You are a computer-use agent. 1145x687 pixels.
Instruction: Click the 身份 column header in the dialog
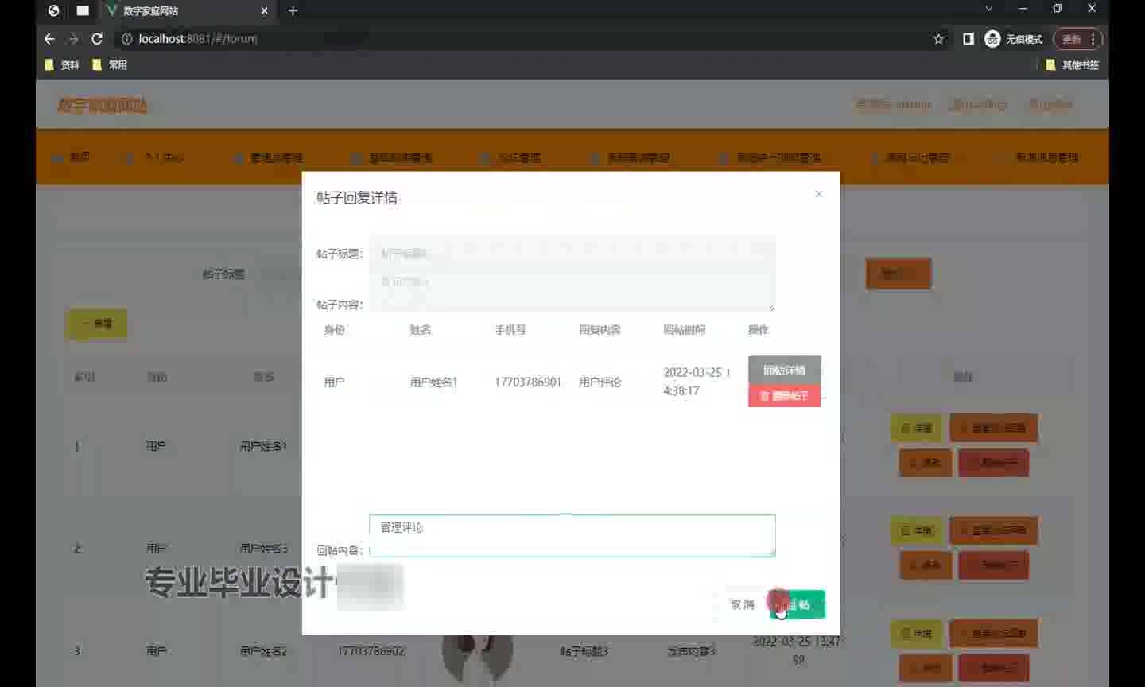click(x=335, y=330)
